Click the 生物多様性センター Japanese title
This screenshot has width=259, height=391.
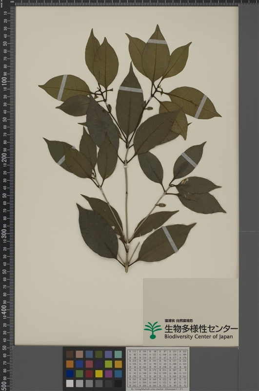tap(201, 328)
